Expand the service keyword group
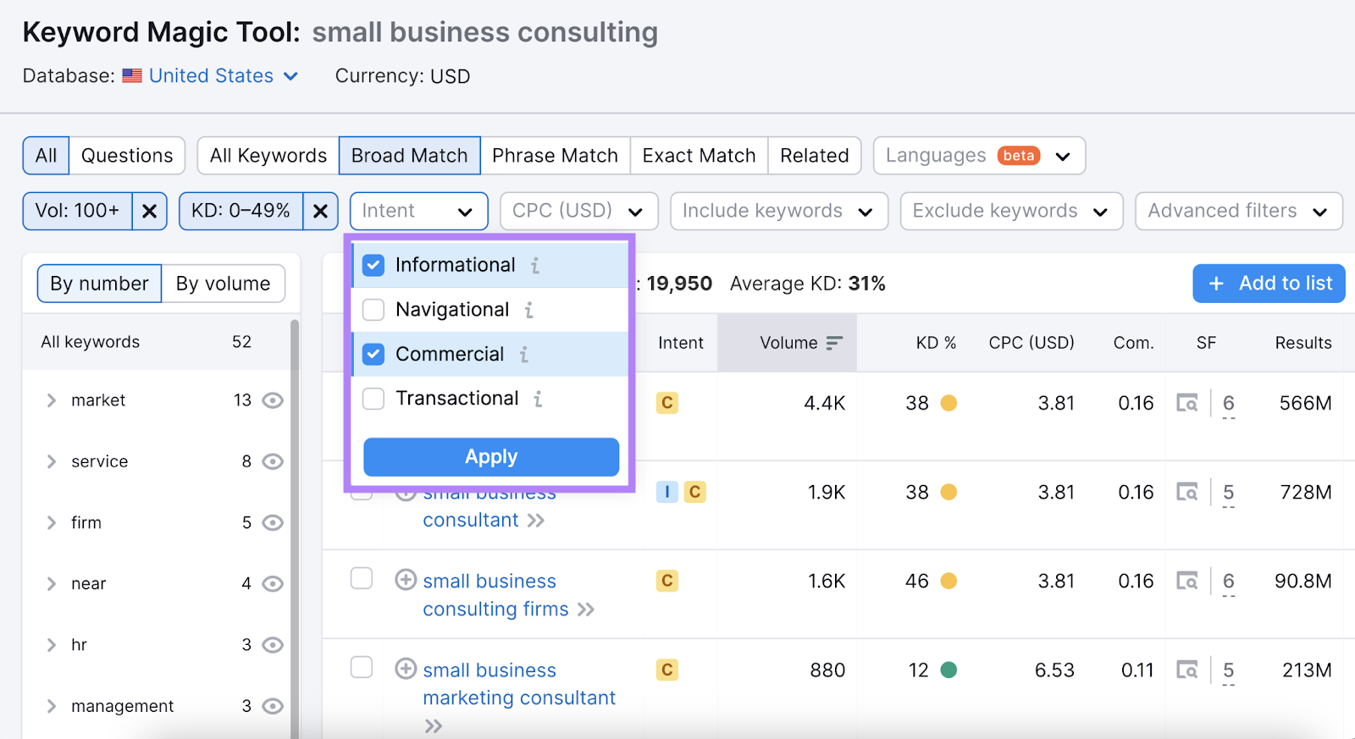1355x739 pixels. 52,461
